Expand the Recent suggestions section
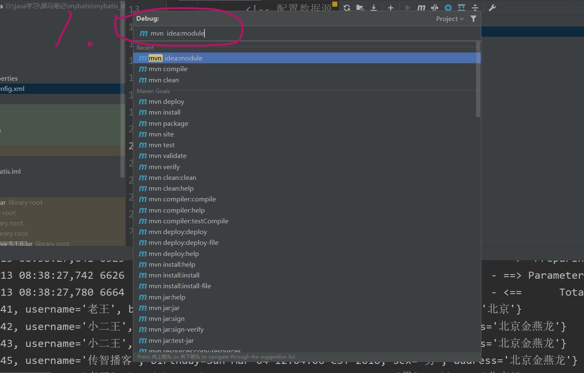Screen dimensions: 584x373 click(x=145, y=48)
